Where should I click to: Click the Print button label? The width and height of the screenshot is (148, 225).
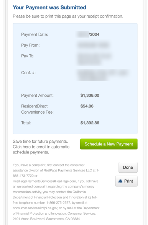(128, 181)
